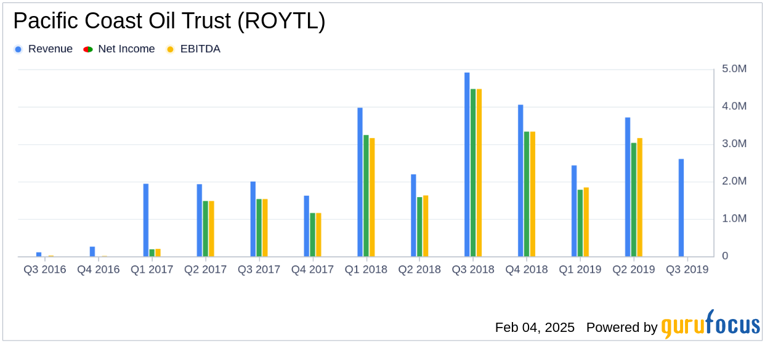Select the Q1 2017 Revenue bar
This screenshot has height=343, width=765.
pyautogui.click(x=146, y=220)
